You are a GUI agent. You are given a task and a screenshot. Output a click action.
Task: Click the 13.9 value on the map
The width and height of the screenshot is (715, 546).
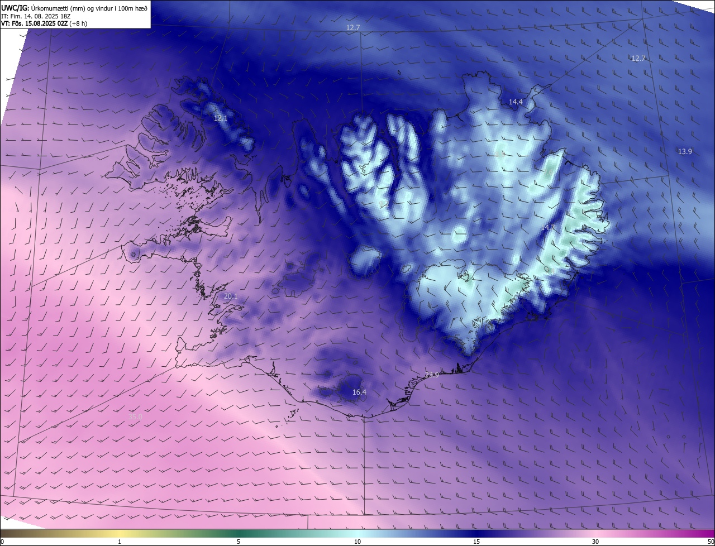click(x=685, y=151)
